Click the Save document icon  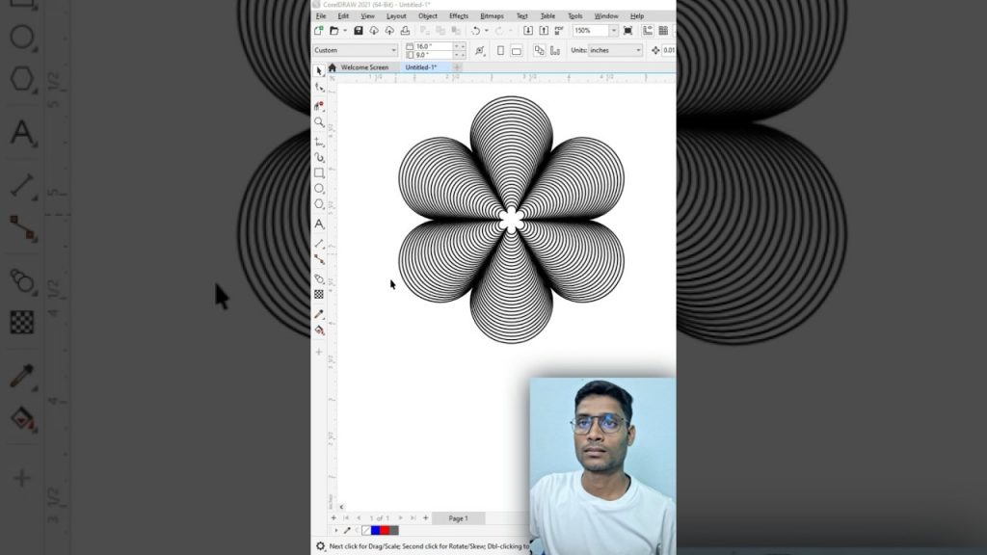(x=358, y=30)
